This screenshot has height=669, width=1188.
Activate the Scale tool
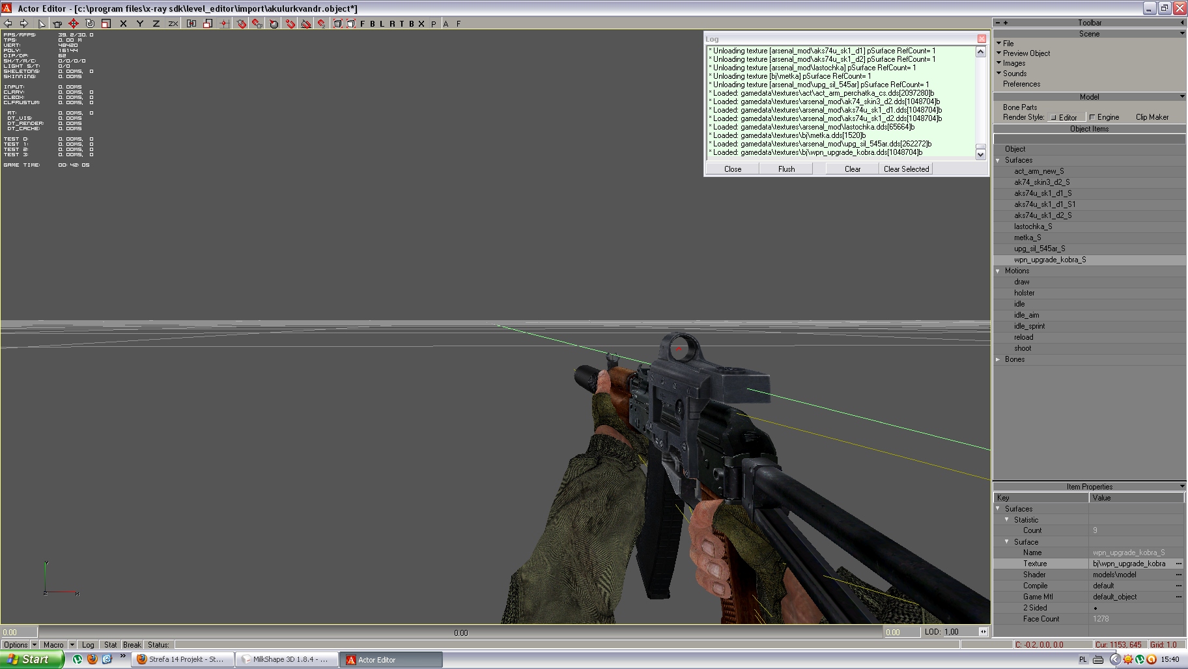pyautogui.click(x=106, y=23)
